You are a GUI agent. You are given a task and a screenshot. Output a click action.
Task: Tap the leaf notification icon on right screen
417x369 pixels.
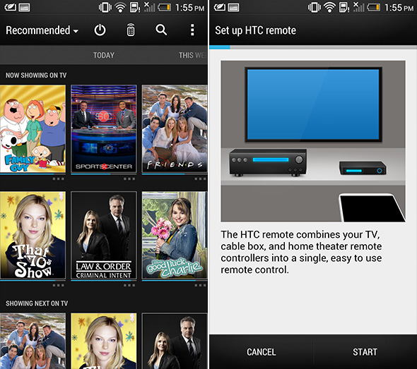point(220,8)
